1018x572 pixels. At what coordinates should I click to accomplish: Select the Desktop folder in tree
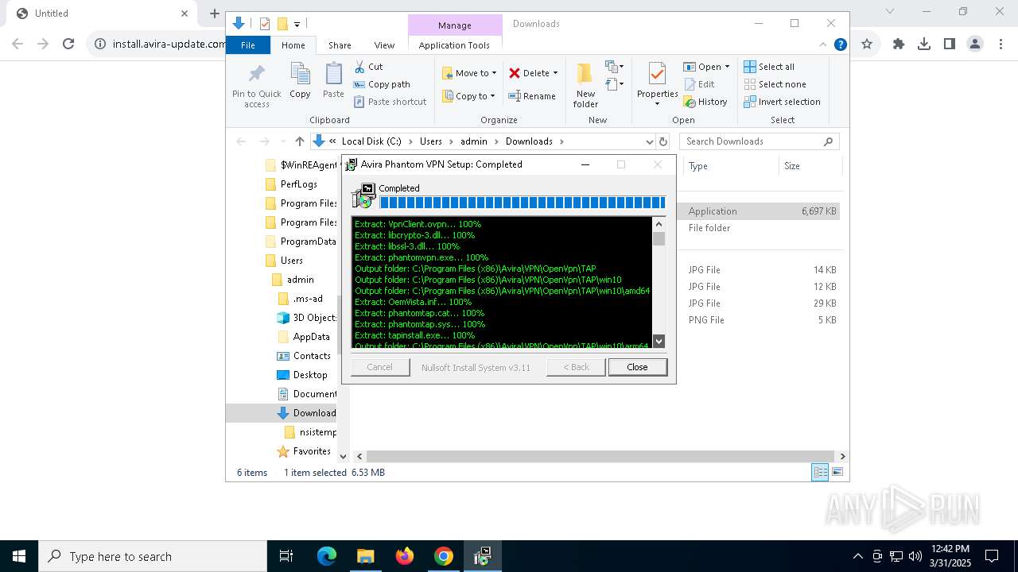[310, 375]
